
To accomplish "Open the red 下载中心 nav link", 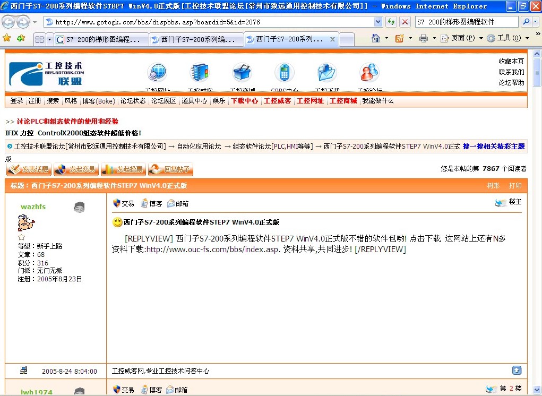I will pos(244,100).
